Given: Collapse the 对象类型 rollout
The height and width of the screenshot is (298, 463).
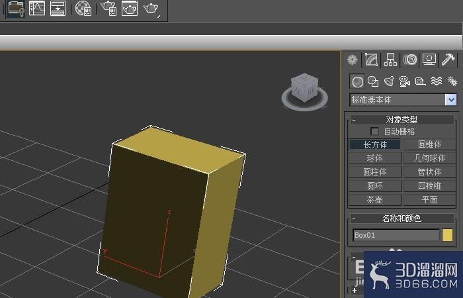Looking at the screenshot, I should (402, 120).
